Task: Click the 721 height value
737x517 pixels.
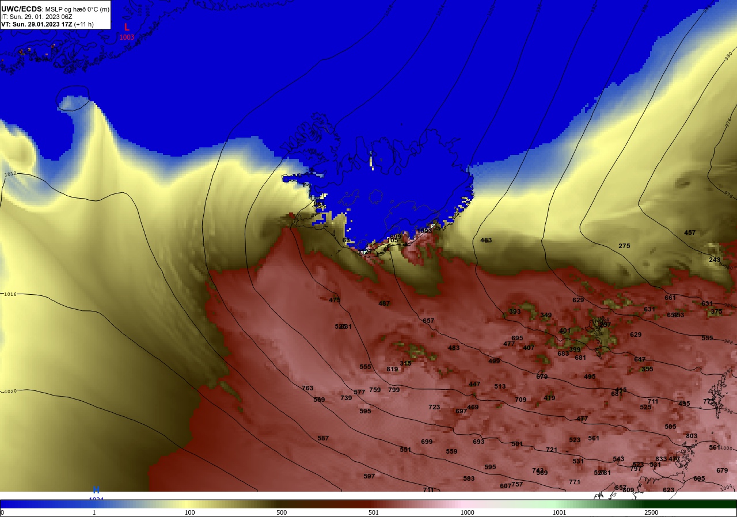Action: [x=552, y=450]
